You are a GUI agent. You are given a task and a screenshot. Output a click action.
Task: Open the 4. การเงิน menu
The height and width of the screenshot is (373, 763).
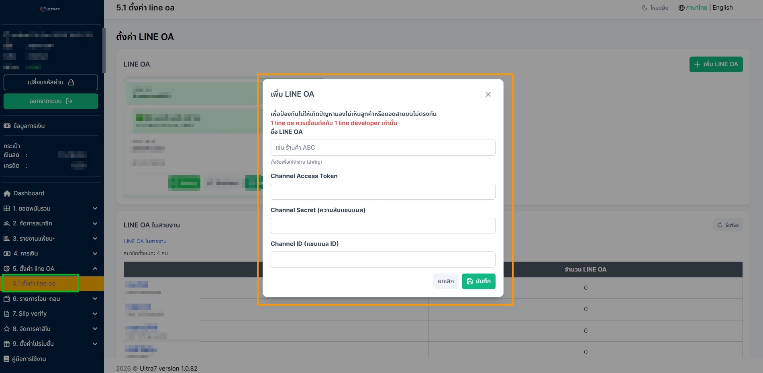(50, 253)
